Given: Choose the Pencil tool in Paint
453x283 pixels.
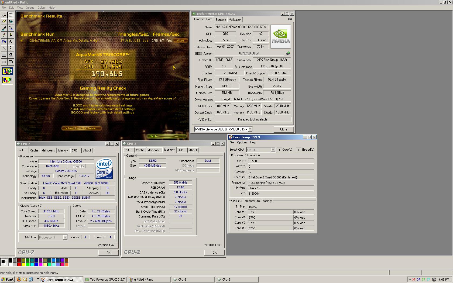Looking at the screenshot, I should [x=4, y=35].
